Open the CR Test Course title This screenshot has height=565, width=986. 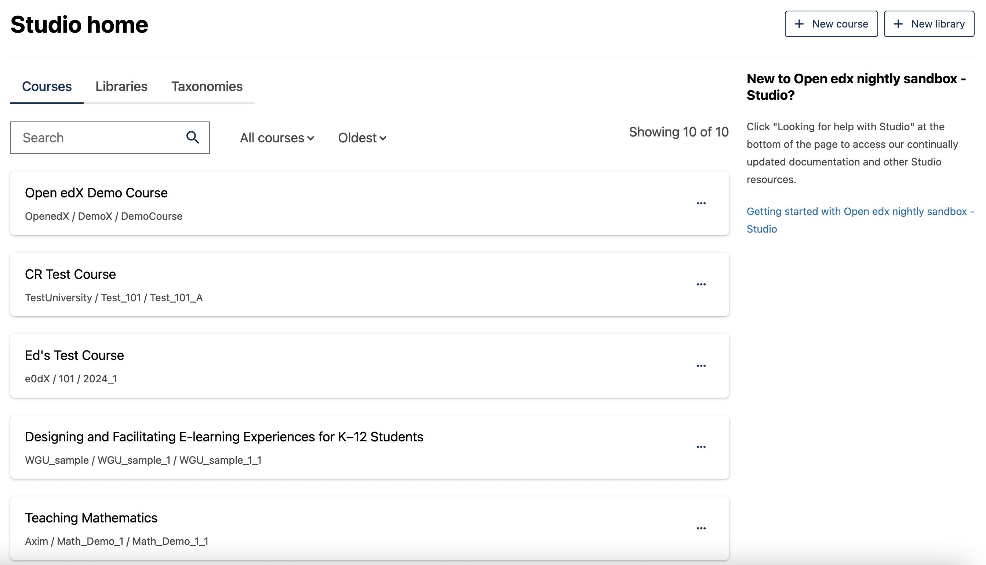click(x=70, y=274)
